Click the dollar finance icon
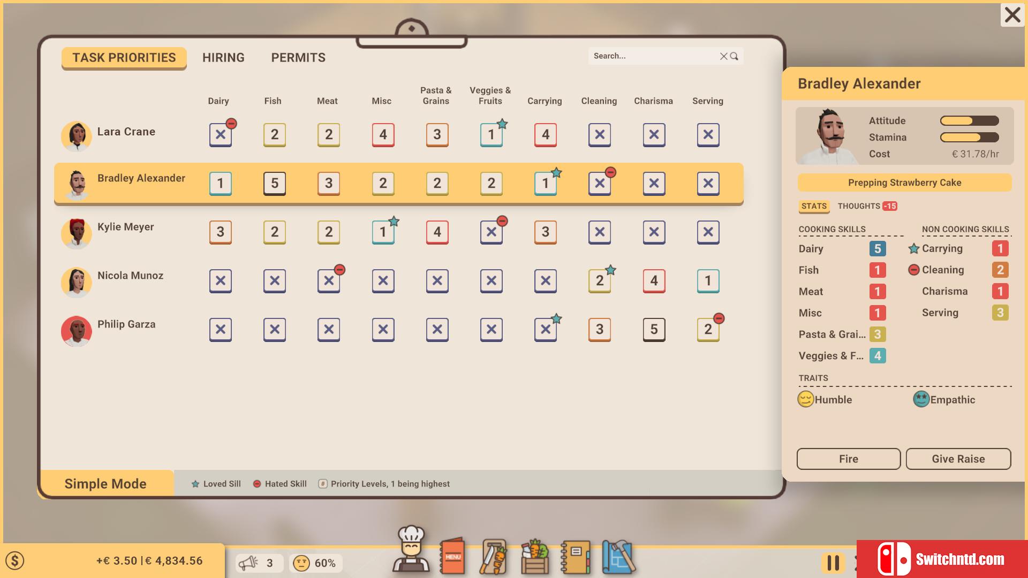 click(15, 561)
